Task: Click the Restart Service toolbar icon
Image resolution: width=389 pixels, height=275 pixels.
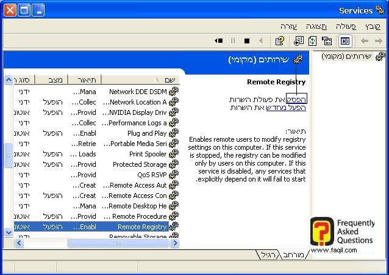Action: (x=219, y=41)
